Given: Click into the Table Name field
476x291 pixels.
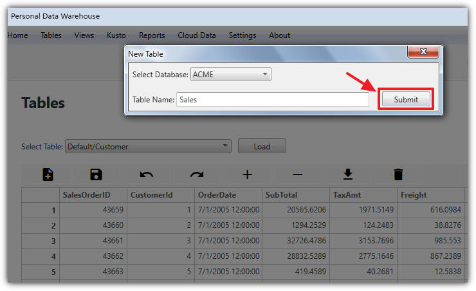Looking at the screenshot, I should (x=273, y=100).
